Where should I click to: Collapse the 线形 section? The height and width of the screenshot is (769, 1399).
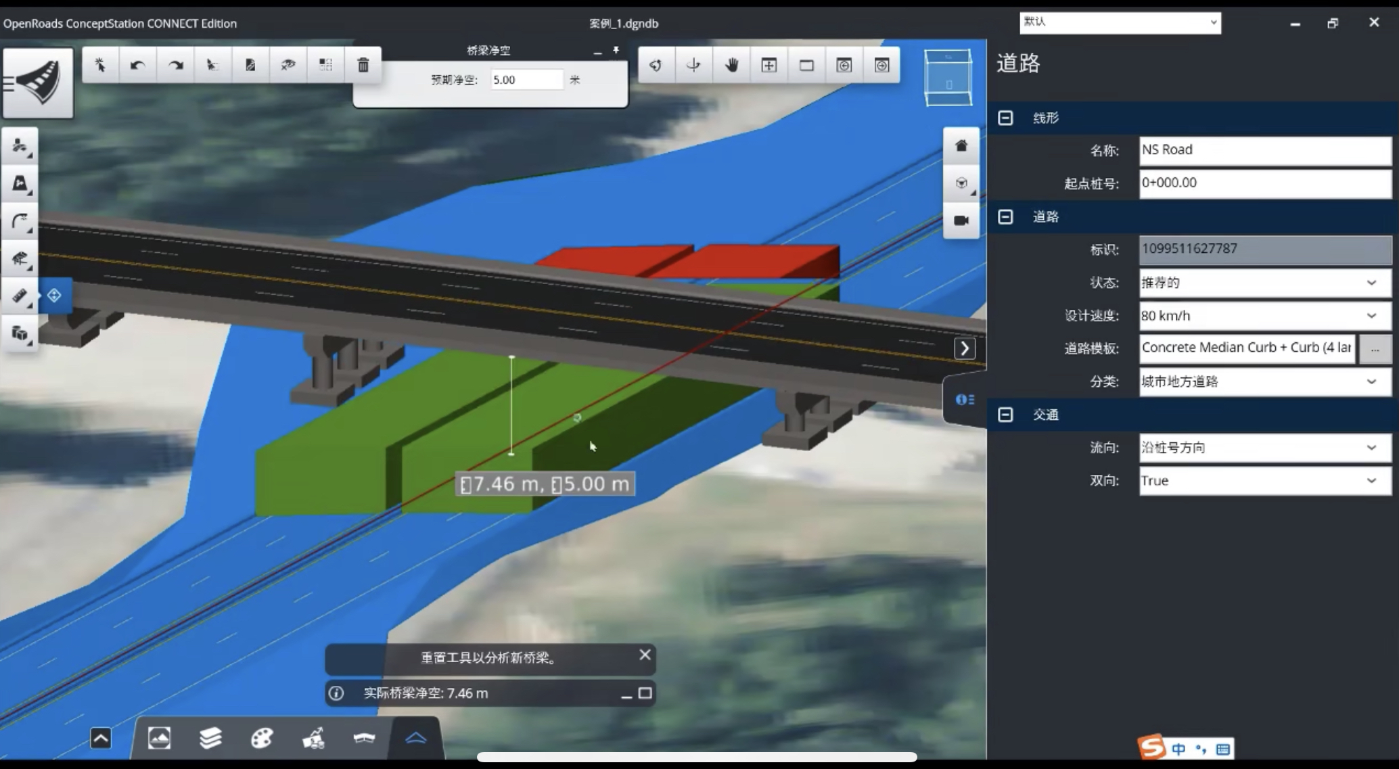click(1005, 117)
